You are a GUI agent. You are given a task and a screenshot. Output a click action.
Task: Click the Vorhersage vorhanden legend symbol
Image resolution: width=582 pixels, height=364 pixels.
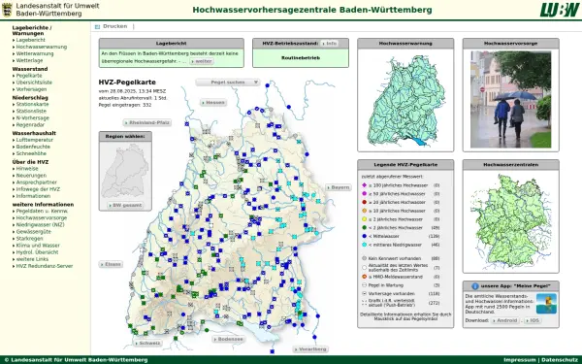(x=364, y=293)
